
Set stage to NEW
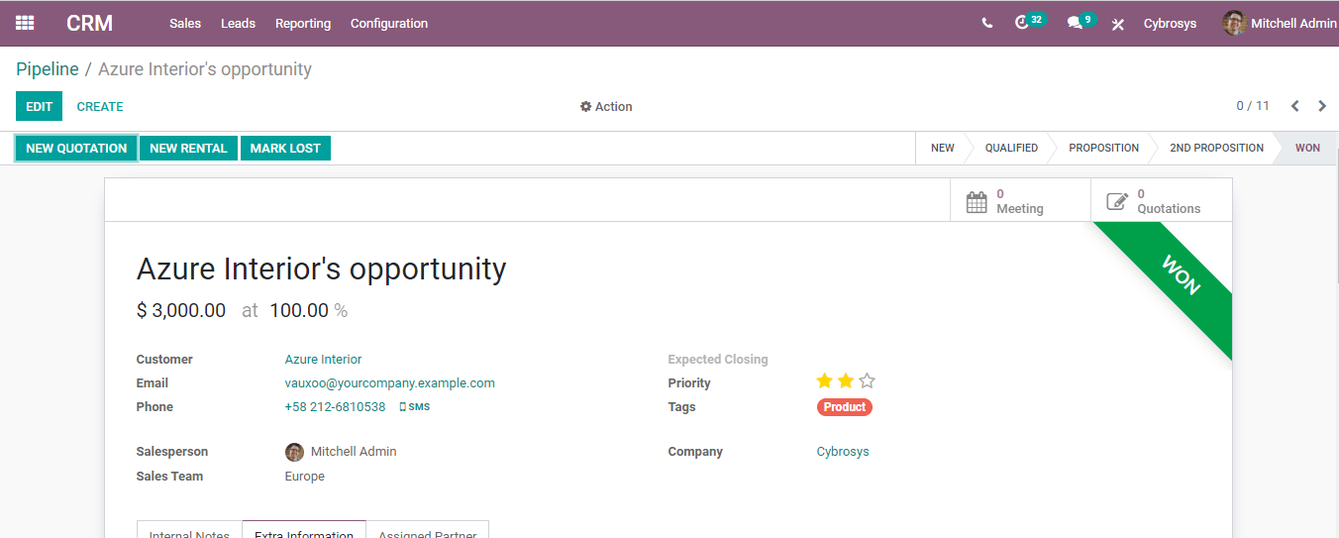(x=942, y=148)
